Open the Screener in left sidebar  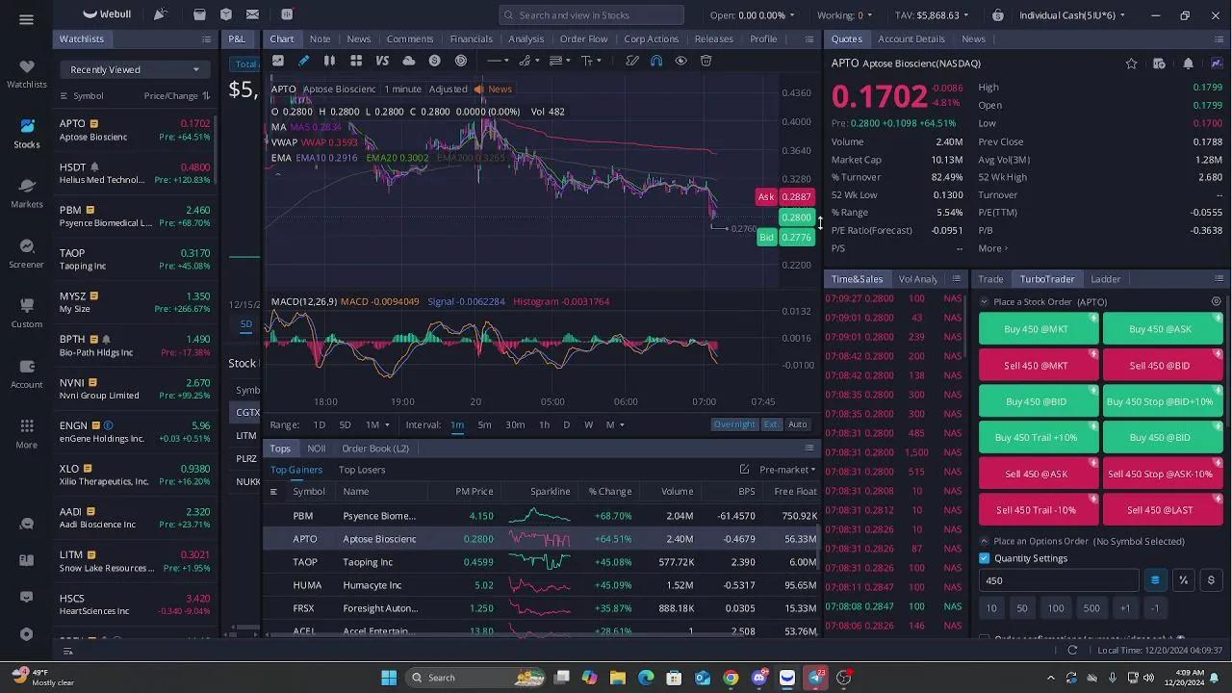pos(26,253)
